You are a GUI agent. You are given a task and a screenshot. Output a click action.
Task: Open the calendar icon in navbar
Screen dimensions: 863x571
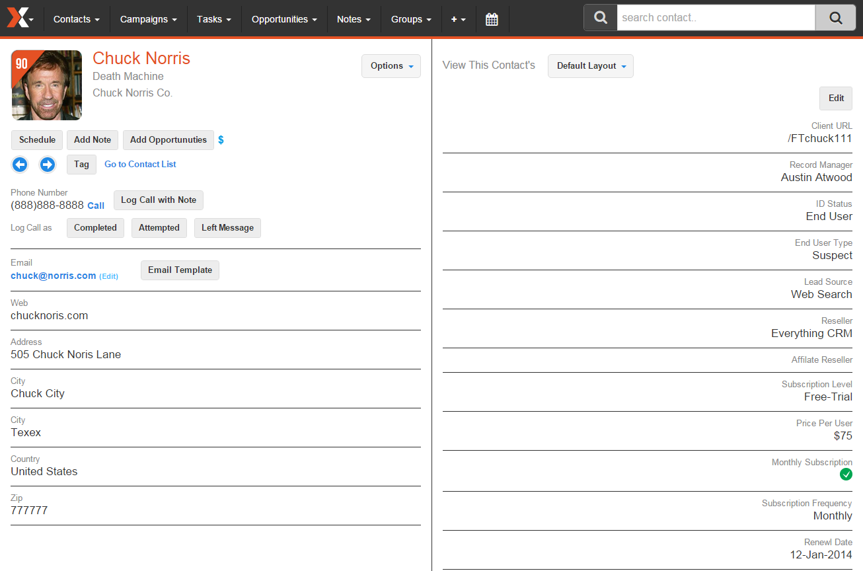pyautogui.click(x=492, y=19)
